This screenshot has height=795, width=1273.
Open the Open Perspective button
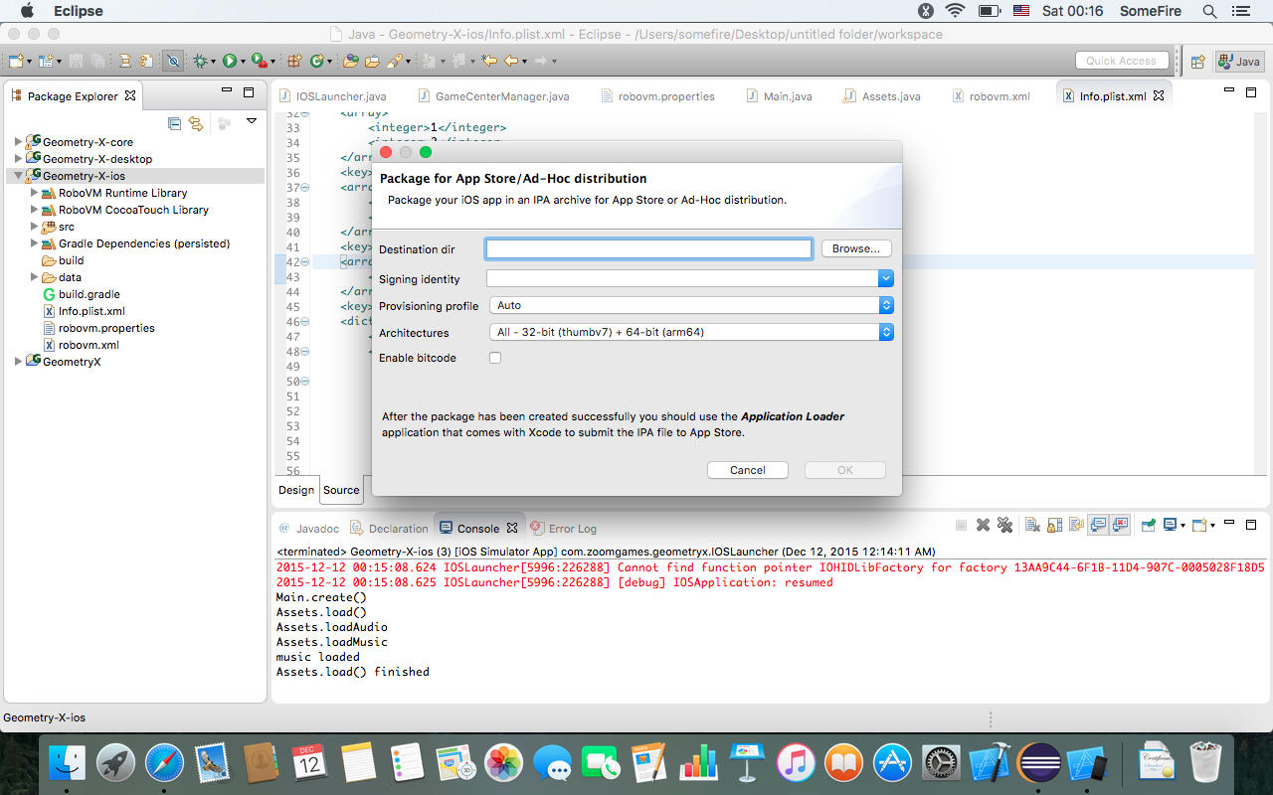[1198, 61]
